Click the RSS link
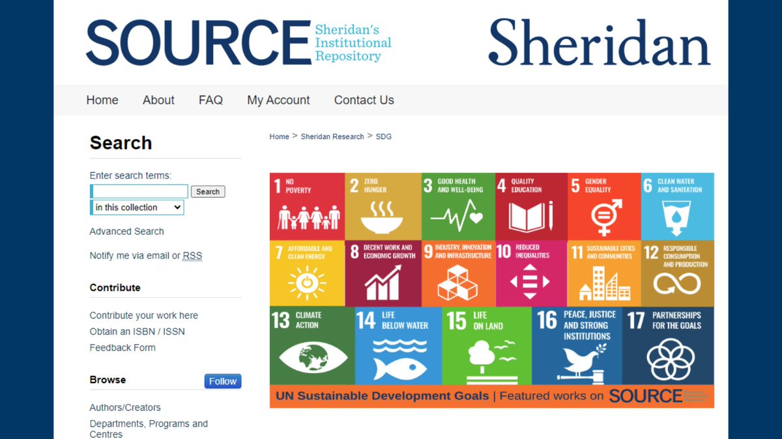This screenshot has width=782, height=439. click(x=192, y=256)
